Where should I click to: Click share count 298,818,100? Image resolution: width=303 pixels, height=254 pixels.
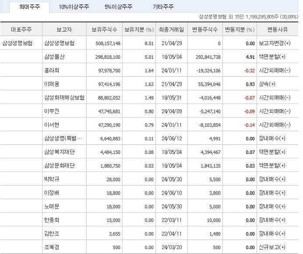click(108, 57)
